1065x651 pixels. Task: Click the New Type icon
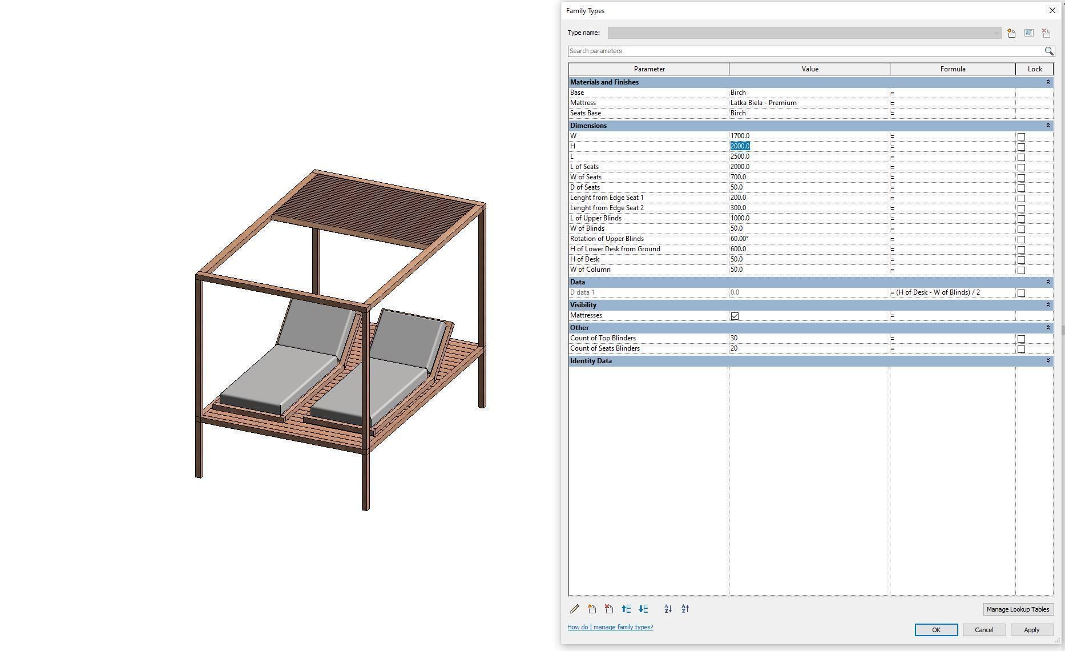coord(1011,33)
